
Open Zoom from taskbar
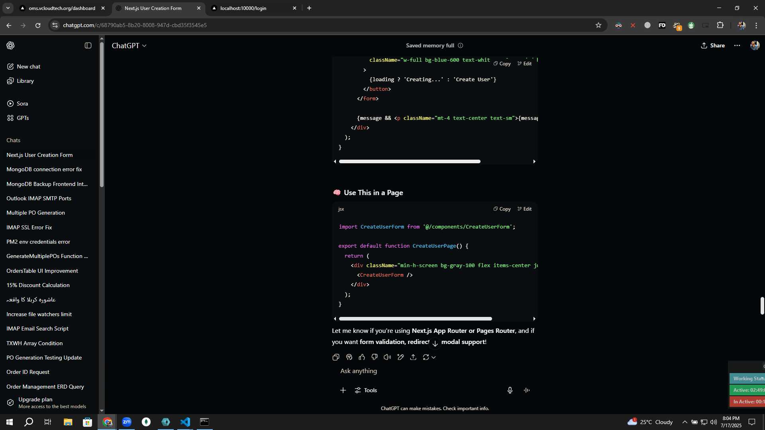pos(127,422)
